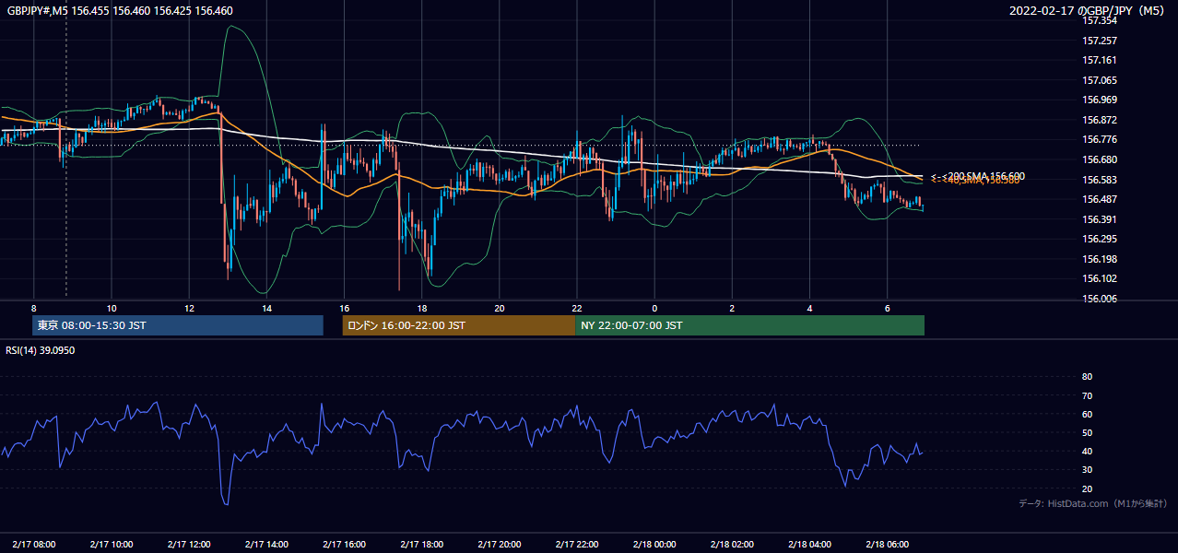The height and width of the screenshot is (553, 1178).
Task: Click price level 156.487 on the axis
Action: pyautogui.click(x=1100, y=200)
